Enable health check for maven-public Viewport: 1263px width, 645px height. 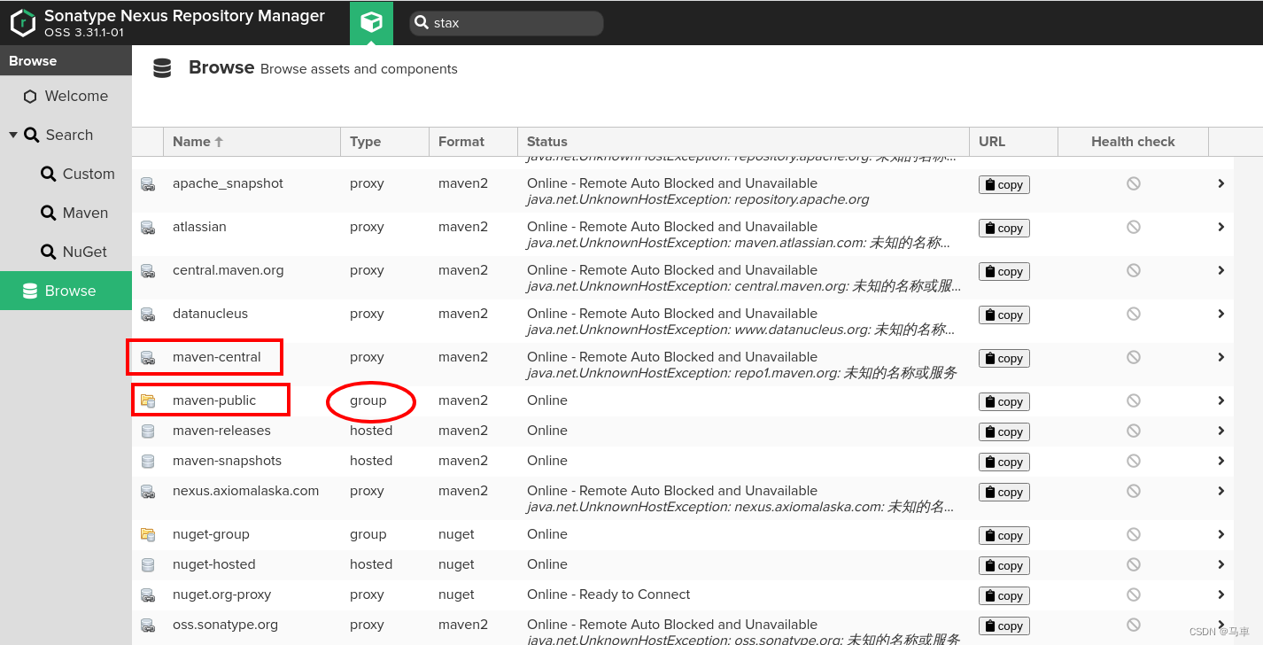coord(1133,401)
